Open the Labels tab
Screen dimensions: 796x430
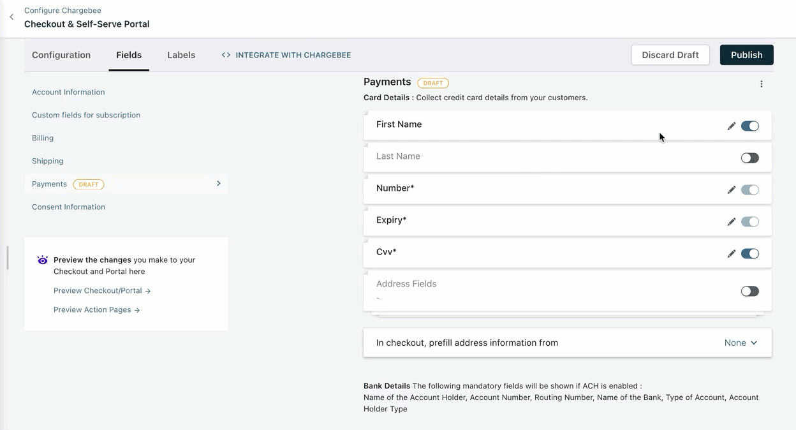[x=181, y=55]
